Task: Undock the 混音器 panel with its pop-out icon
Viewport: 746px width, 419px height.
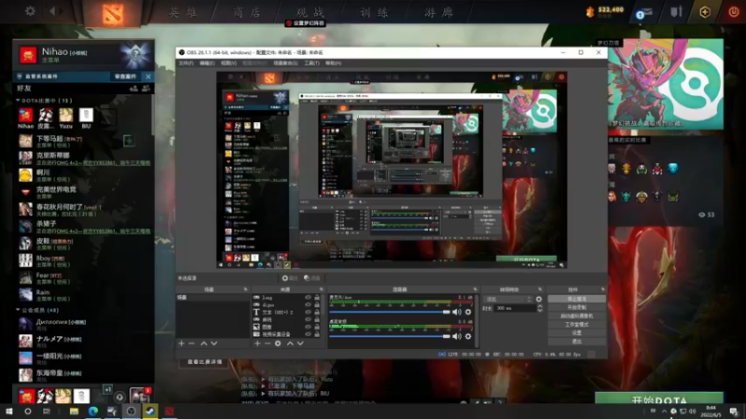Action: click(475, 290)
